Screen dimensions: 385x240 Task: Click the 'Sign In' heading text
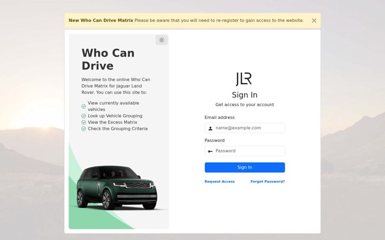pos(244,95)
